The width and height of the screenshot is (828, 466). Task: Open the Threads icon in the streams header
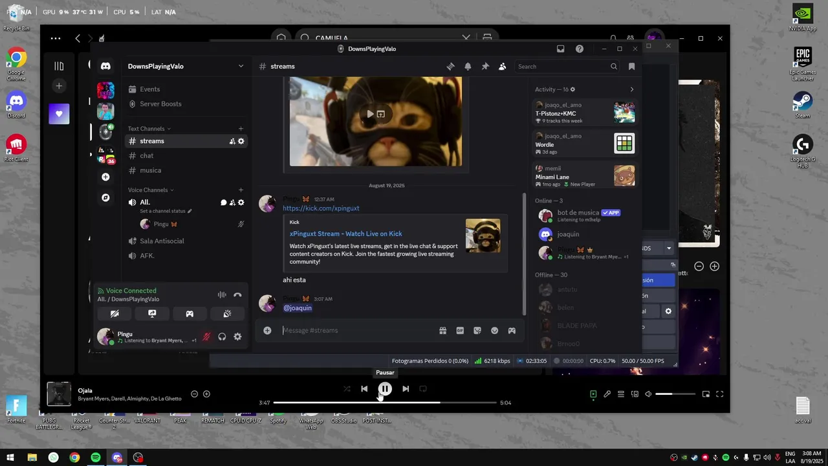coord(450,66)
